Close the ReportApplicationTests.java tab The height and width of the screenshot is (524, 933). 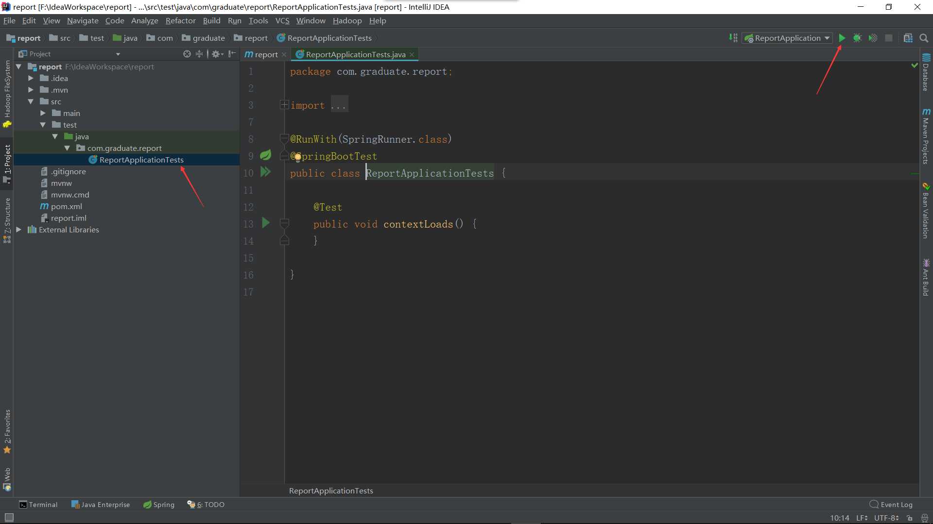pyautogui.click(x=412, y=54)
